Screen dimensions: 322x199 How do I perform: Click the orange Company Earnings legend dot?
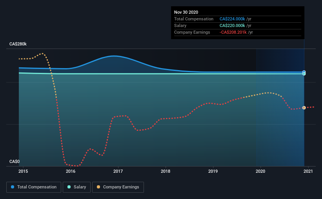[98, 187]
